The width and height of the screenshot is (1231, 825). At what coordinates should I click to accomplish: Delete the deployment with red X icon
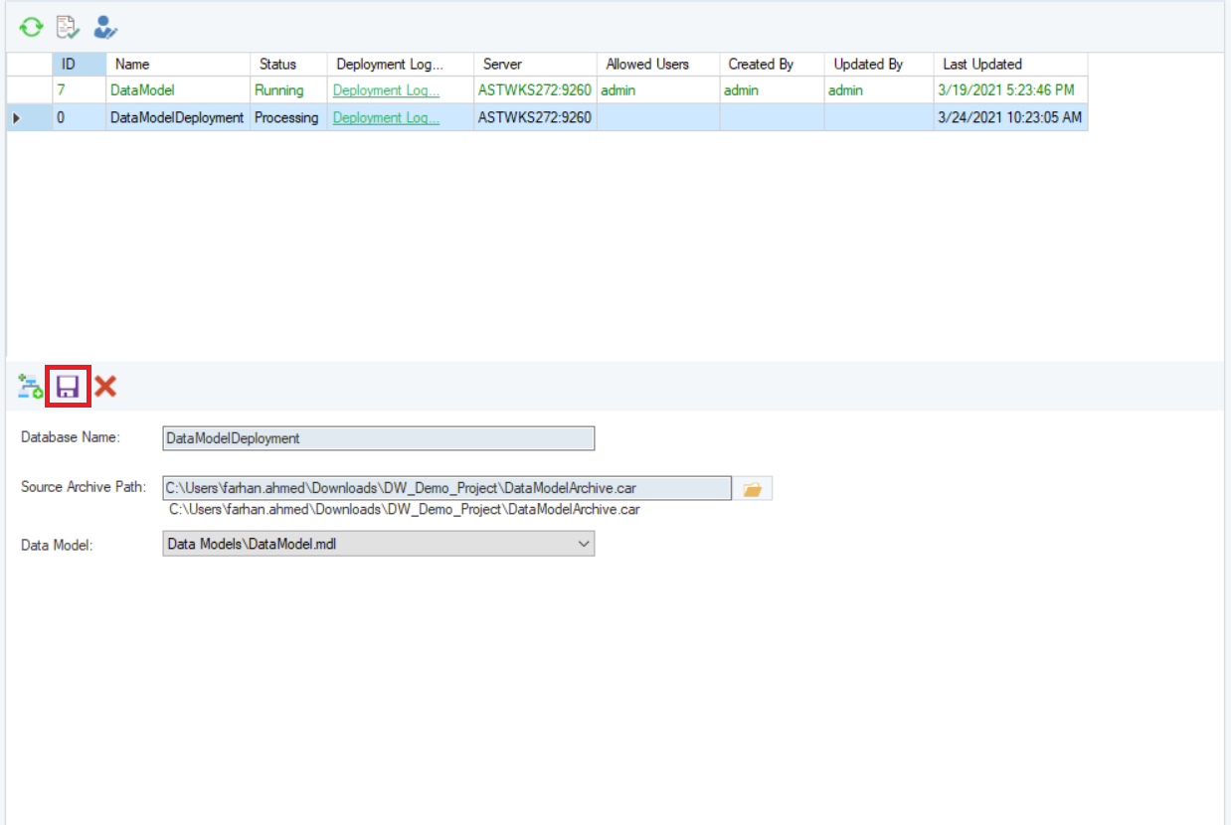[x=105, y=387]
